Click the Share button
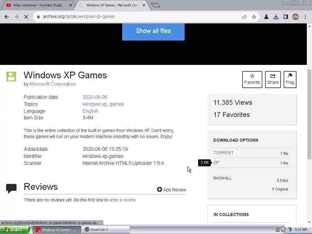 point(273,80)
